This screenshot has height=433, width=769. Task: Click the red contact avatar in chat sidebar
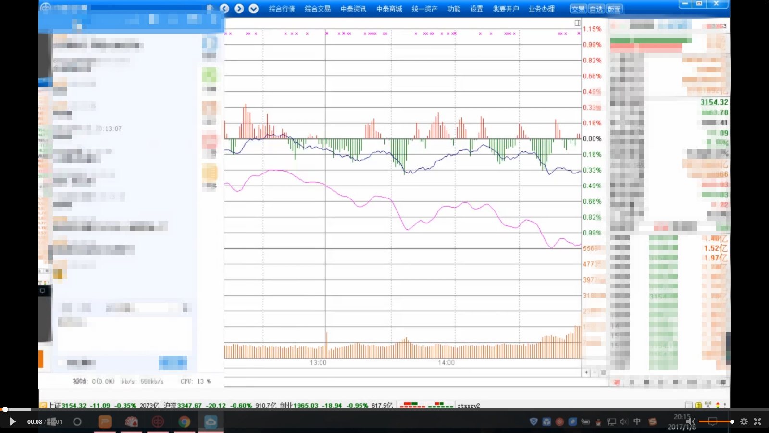209,142
